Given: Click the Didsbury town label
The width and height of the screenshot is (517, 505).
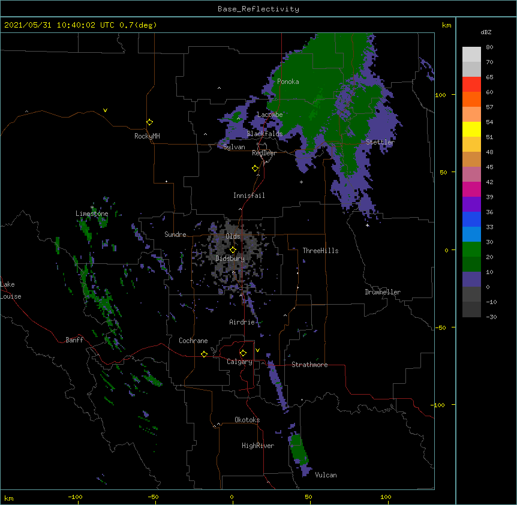Looking at the screenshot, I should coord(230,258).
